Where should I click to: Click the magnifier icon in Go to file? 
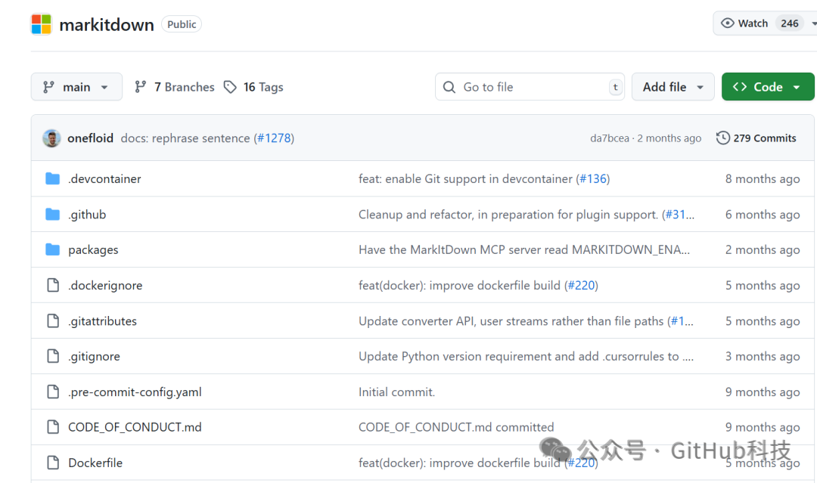[449, 87]
